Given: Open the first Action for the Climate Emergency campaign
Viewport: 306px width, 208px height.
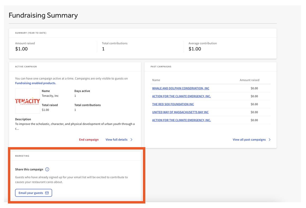Looking at the screenshot, I should click(181, 96).
